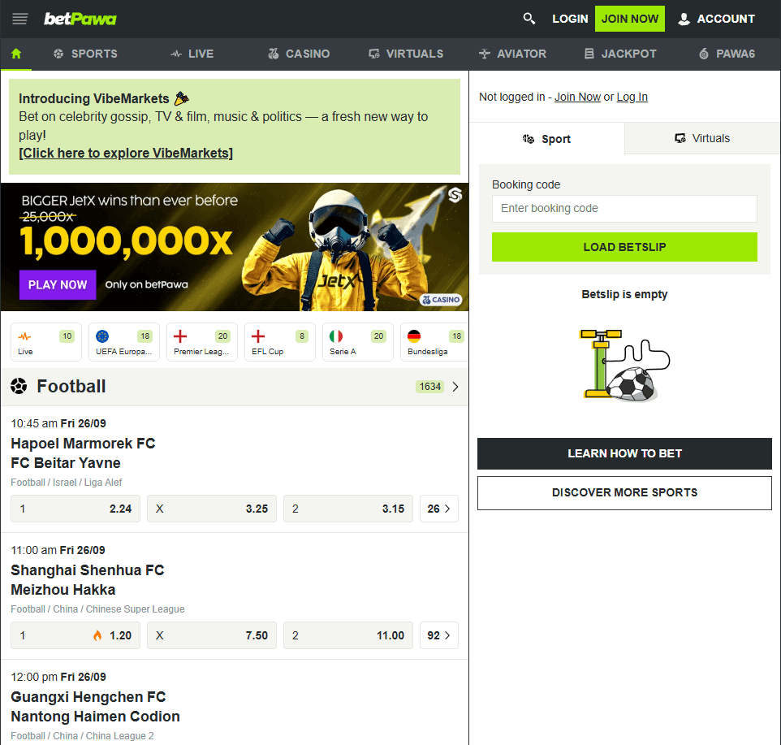Click the LOGIN button

point(570,19)
